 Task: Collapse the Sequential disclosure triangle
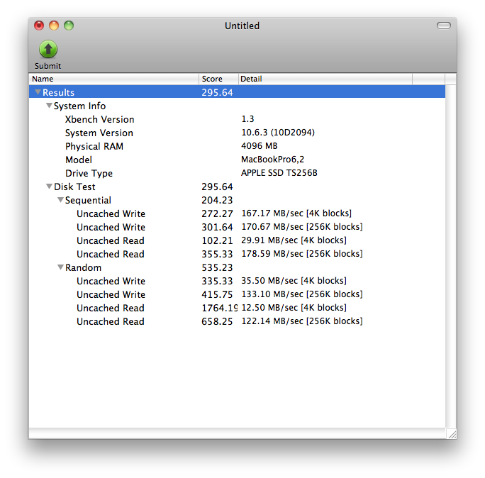point(60,200)
